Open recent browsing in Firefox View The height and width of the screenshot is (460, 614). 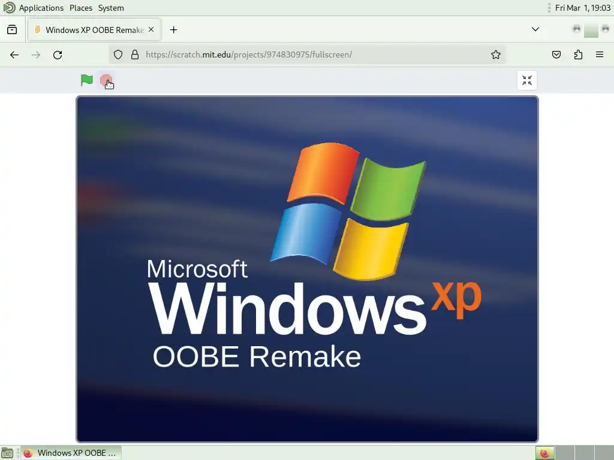12,30
